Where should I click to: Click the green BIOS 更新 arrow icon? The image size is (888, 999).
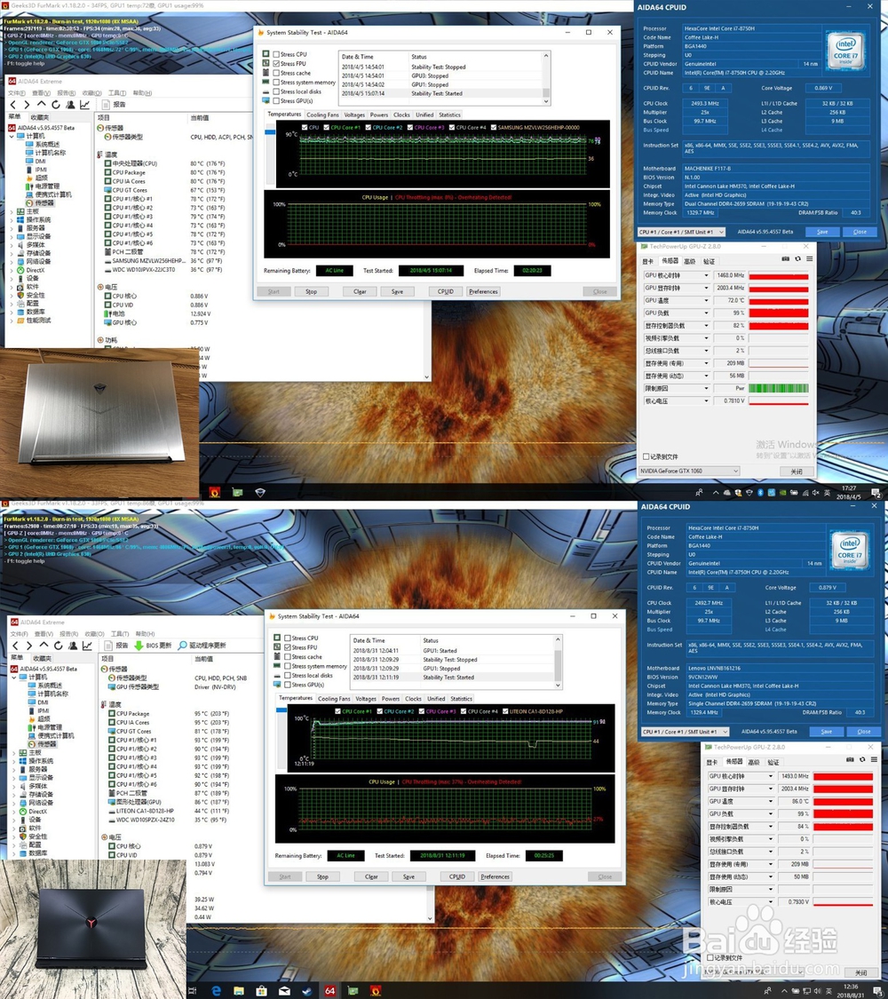[x=139, y=646]
